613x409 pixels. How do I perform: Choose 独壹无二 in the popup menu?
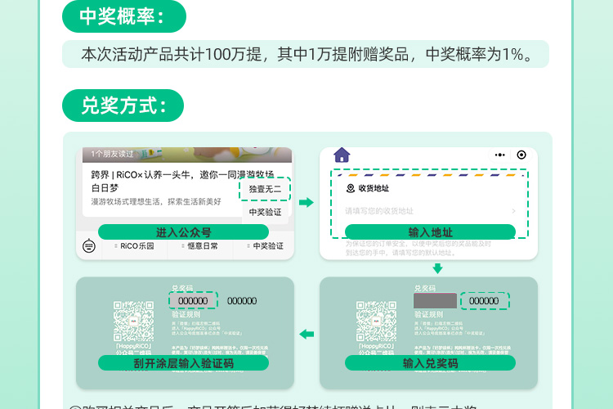click(265, 189)
